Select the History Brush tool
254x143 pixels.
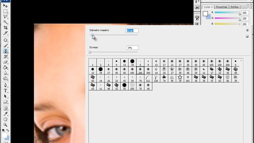click(x=6, y=56)
